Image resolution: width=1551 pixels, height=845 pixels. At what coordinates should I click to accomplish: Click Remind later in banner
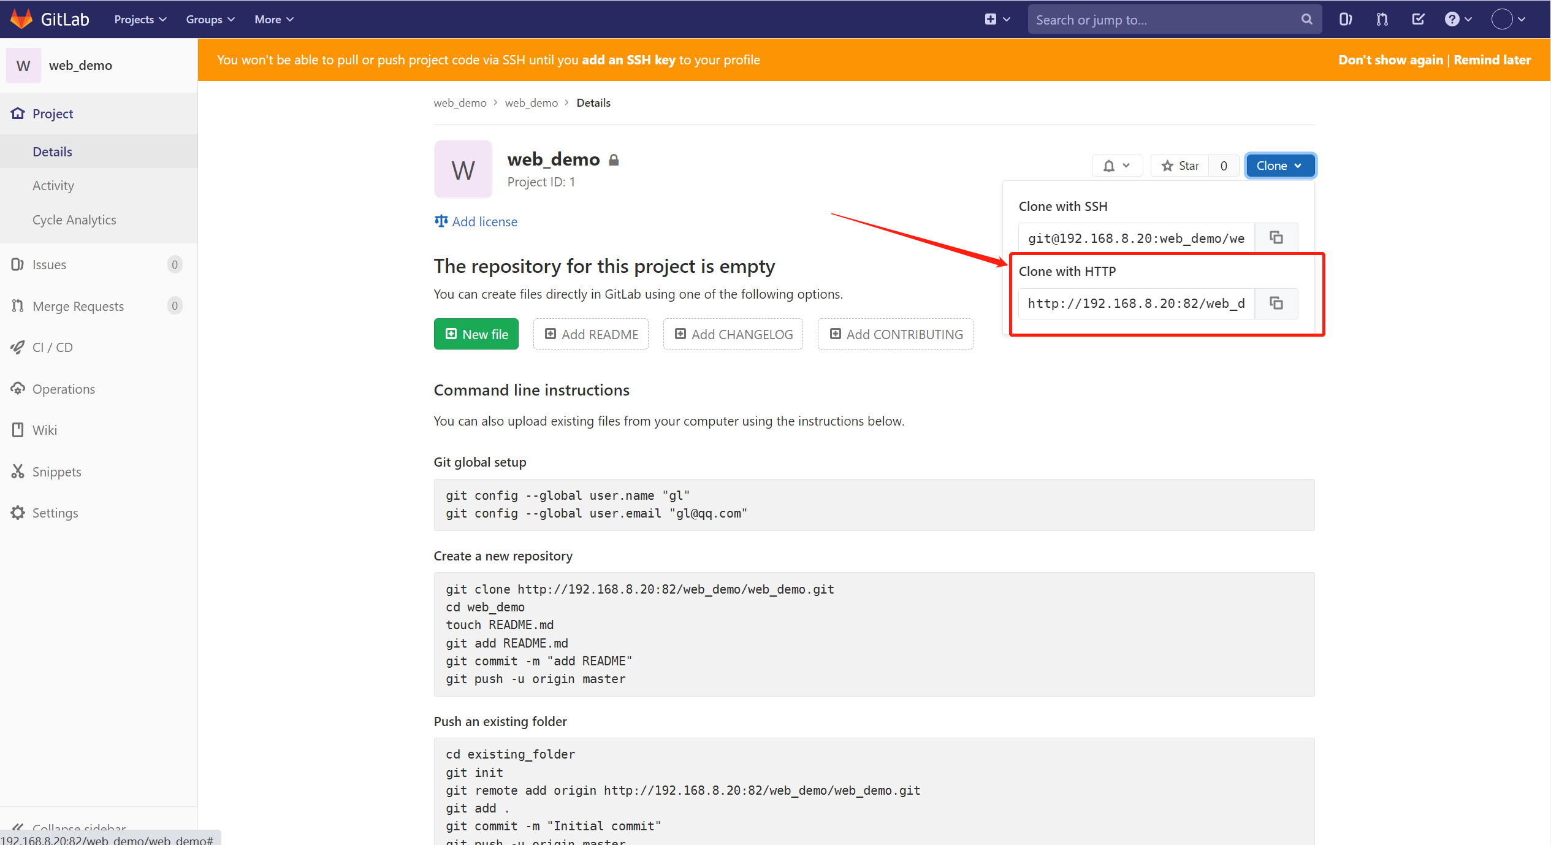(1492, 59)
